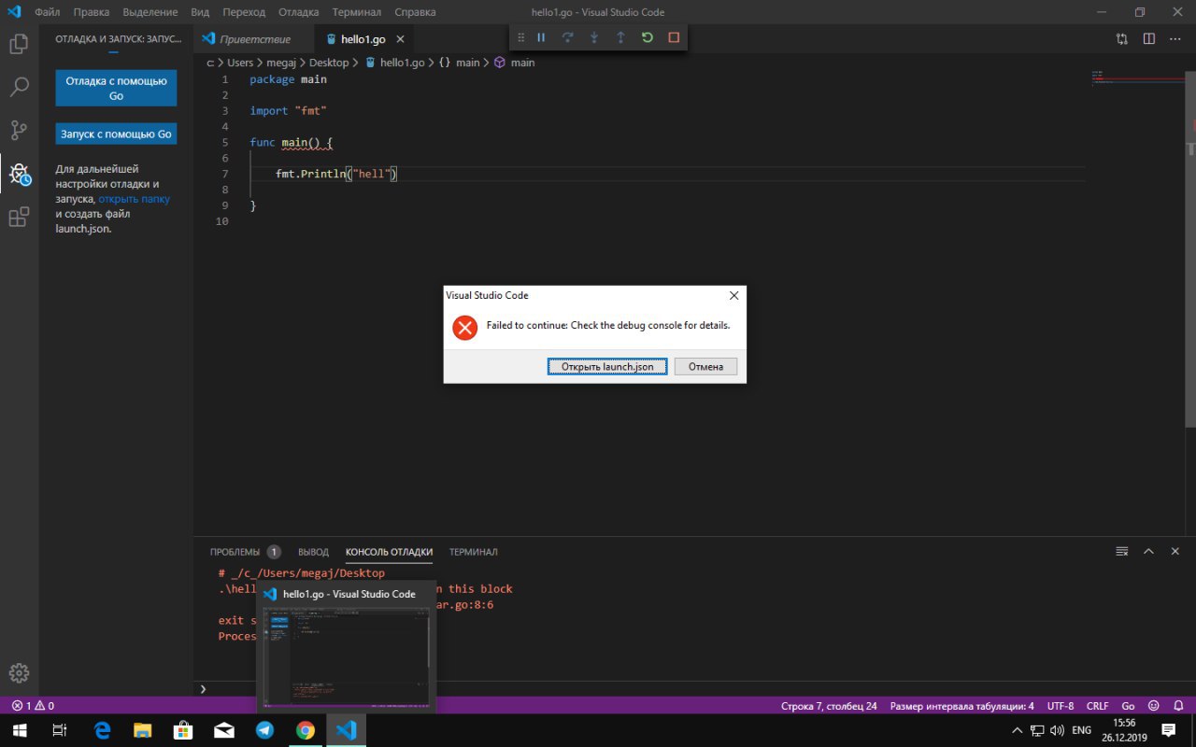The height and width of the screenshot is (747, 1196).
Task: Restart the debug session
Action: coord(648,37)
